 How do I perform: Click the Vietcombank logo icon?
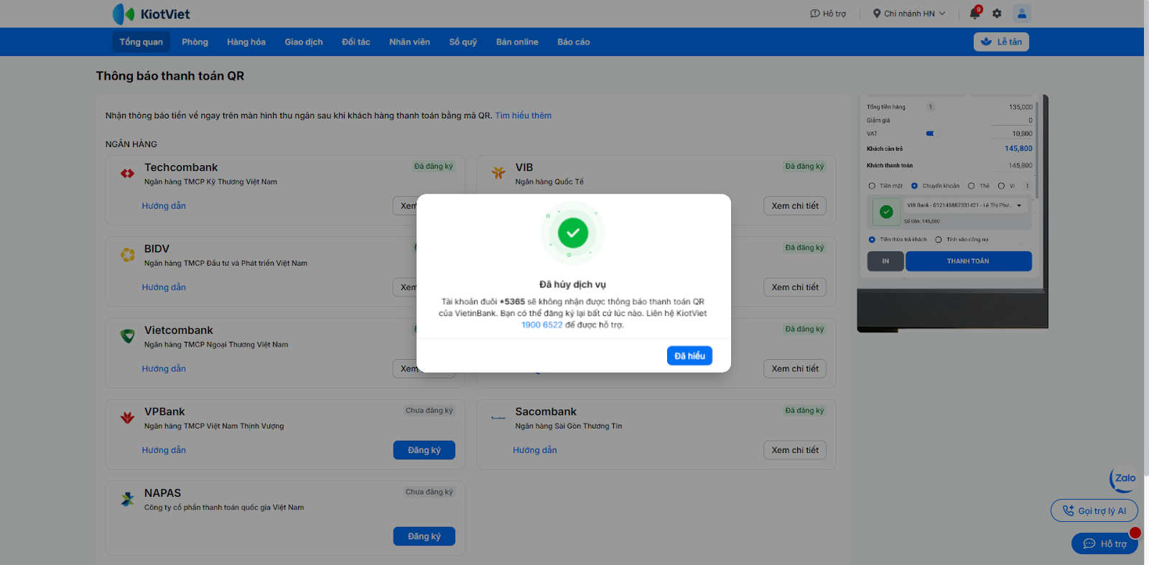click(x=127, y=336)
